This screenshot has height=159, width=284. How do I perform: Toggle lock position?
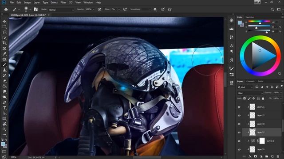tap(253, 98)
